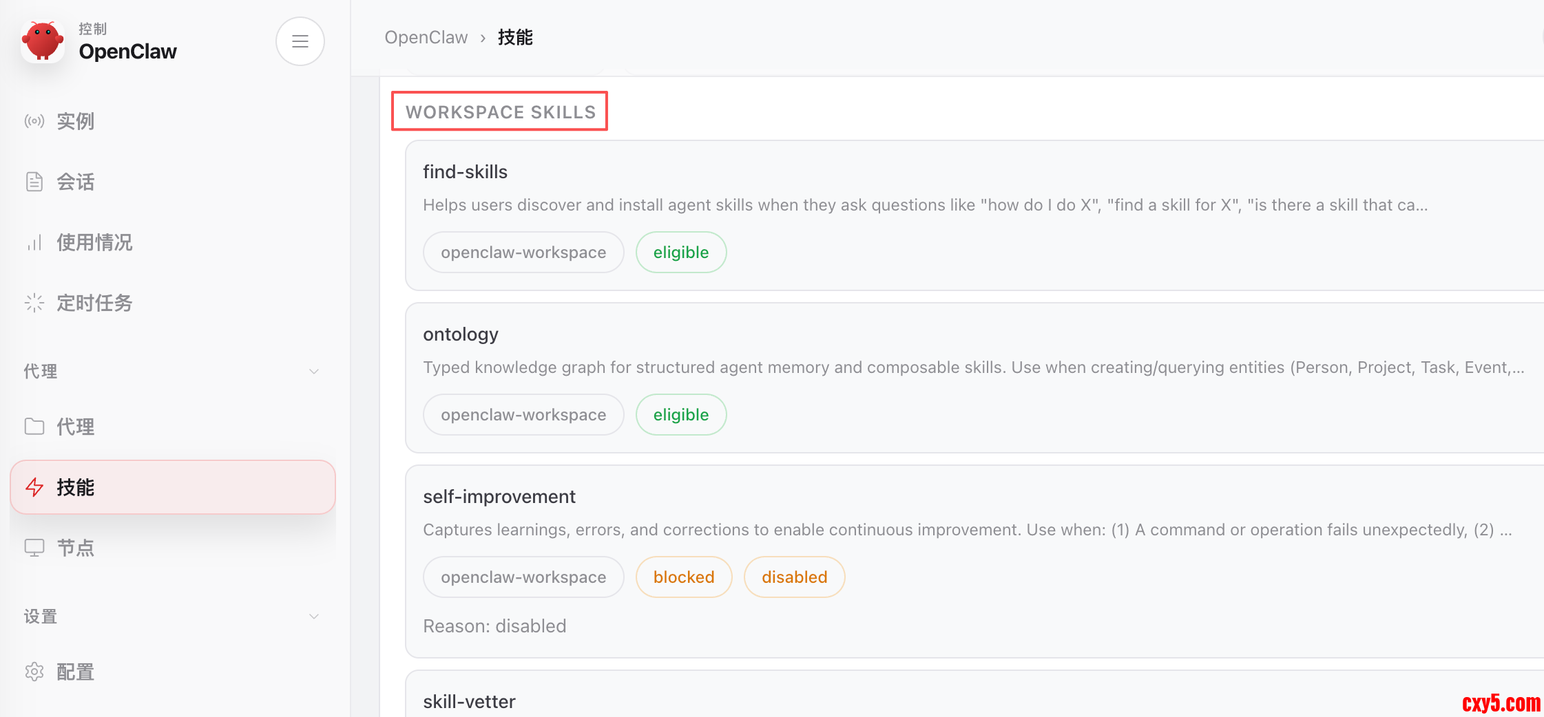The height and width of the screenshot is (717, 1544).
Task: Select the ontology skill card title
Action: (461, 334)
